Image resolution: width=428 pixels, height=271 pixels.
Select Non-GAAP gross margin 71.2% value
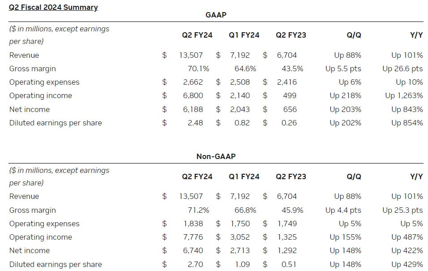[x=198, y=210]
